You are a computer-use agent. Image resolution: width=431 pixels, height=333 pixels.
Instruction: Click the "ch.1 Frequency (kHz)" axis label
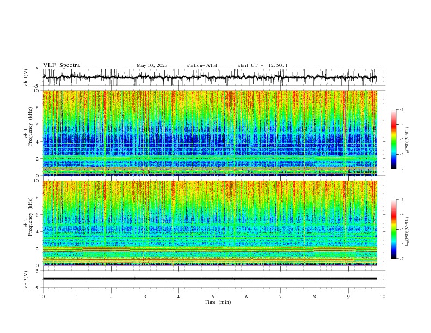click(28, 127)
